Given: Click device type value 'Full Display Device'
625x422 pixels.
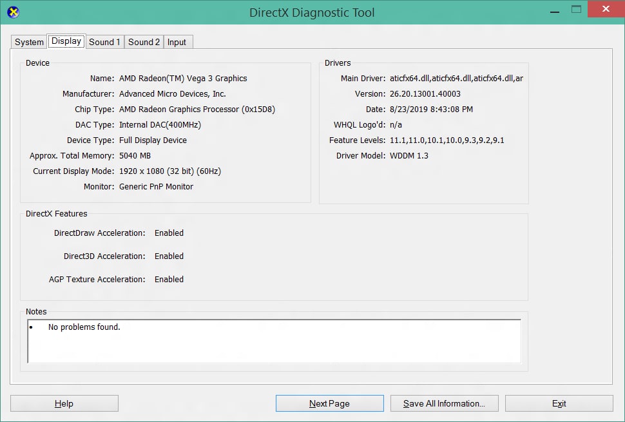Looking at the screenshot, I should coord(153,140).
